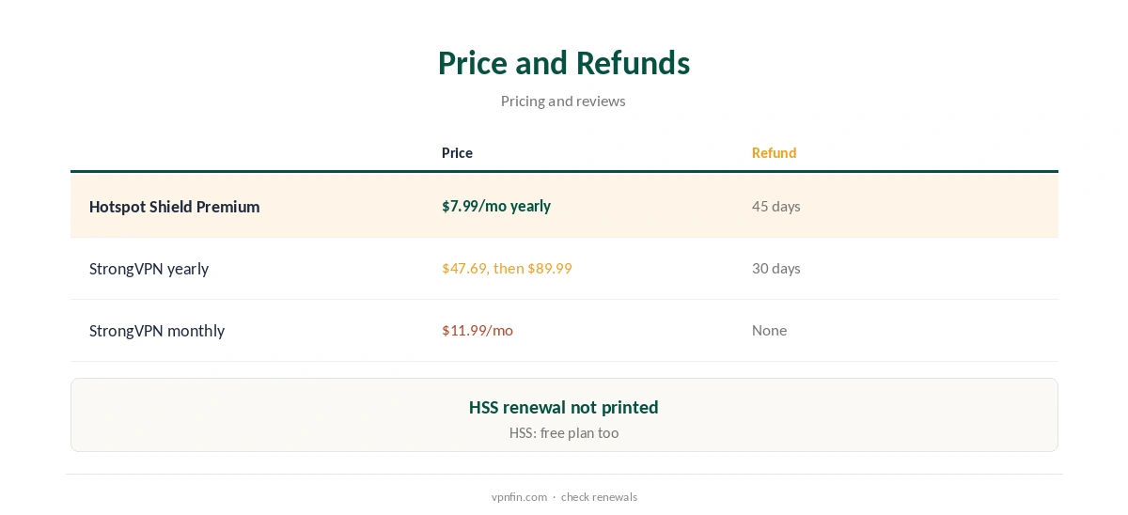Click the 'None' refund cell
The image size is (1128, 515).
pos(769,330)
